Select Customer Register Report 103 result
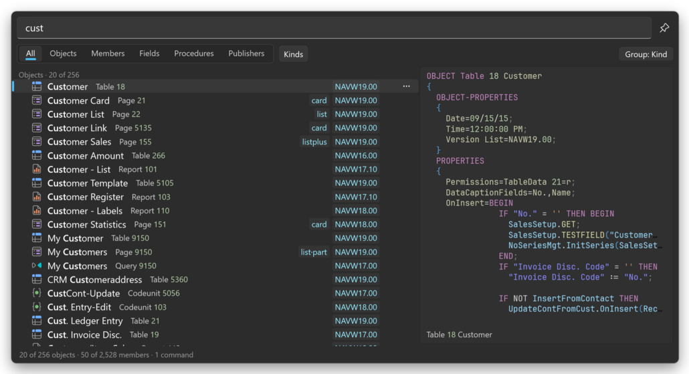 [215, 197]
